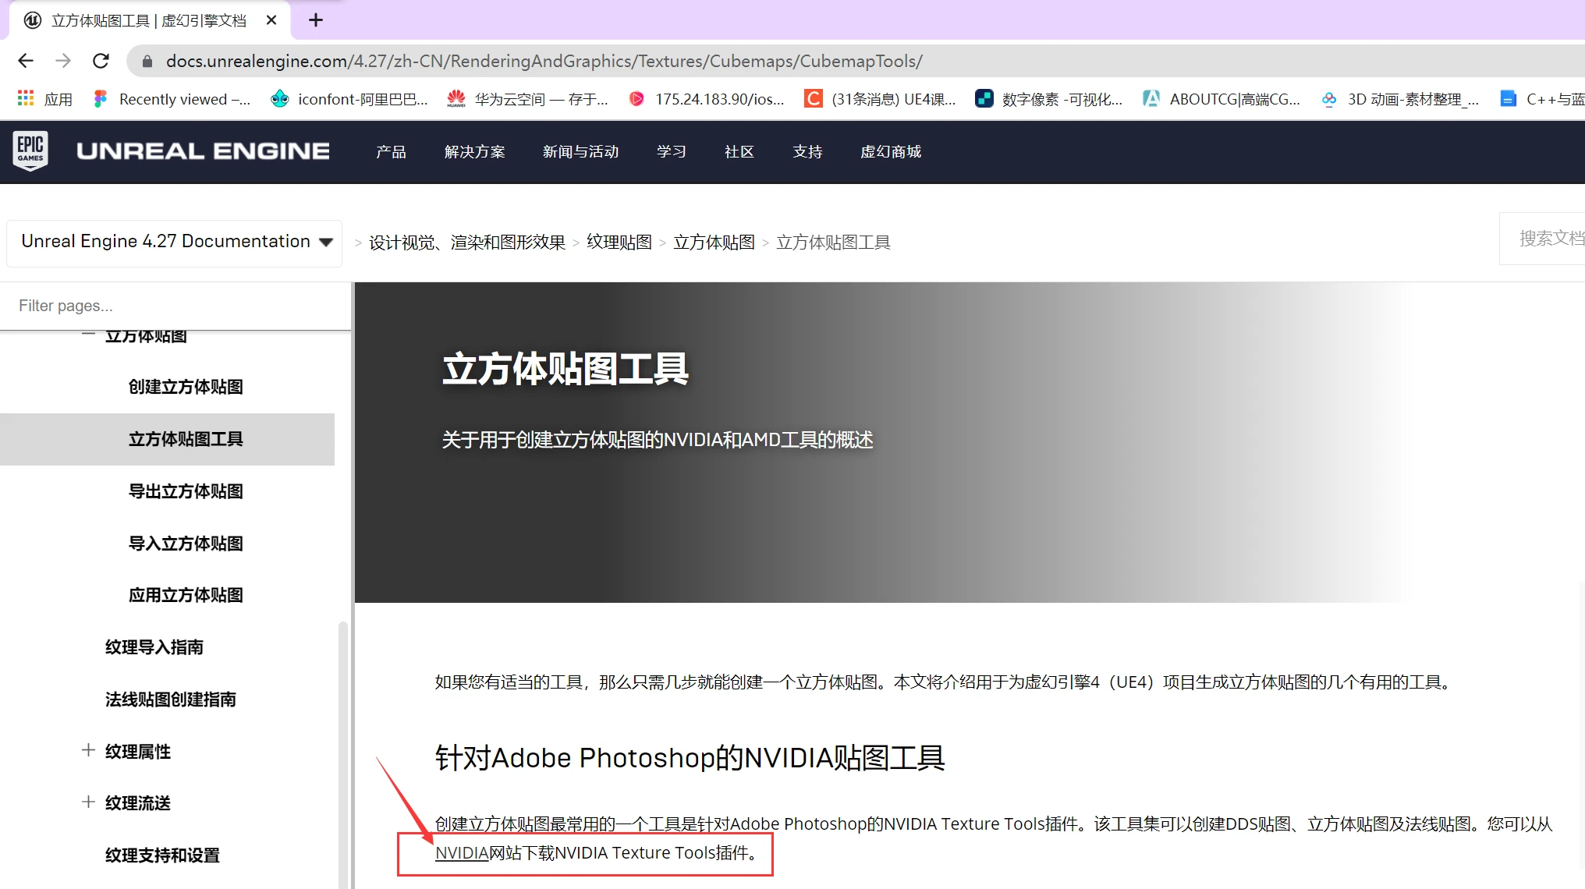
Task: Click the browser forward arrow
Action: (63, 61)
